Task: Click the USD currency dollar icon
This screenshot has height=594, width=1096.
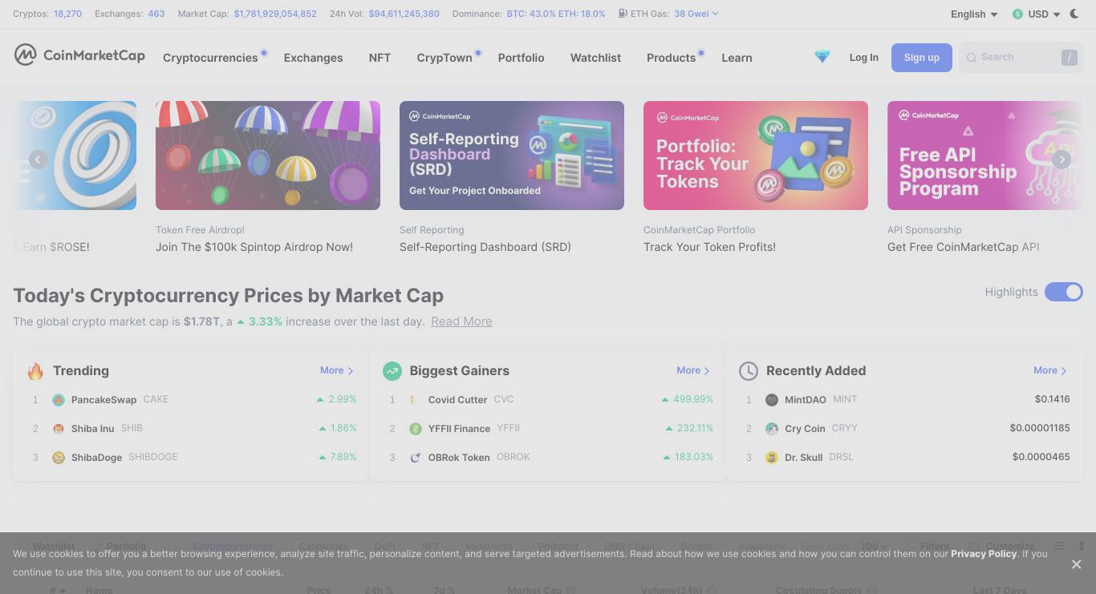Action: [1017, 14]
